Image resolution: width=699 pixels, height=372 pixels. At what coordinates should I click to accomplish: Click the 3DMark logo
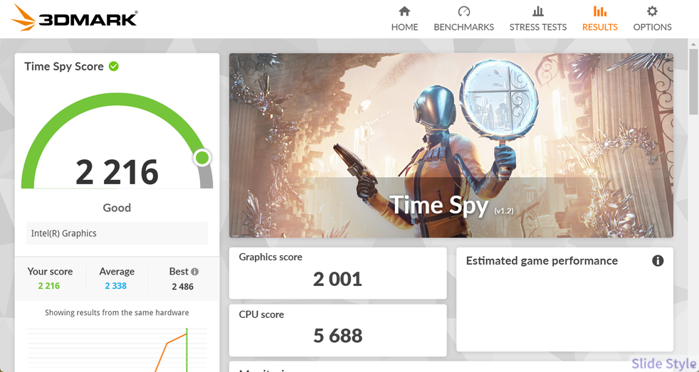(74, 18)
